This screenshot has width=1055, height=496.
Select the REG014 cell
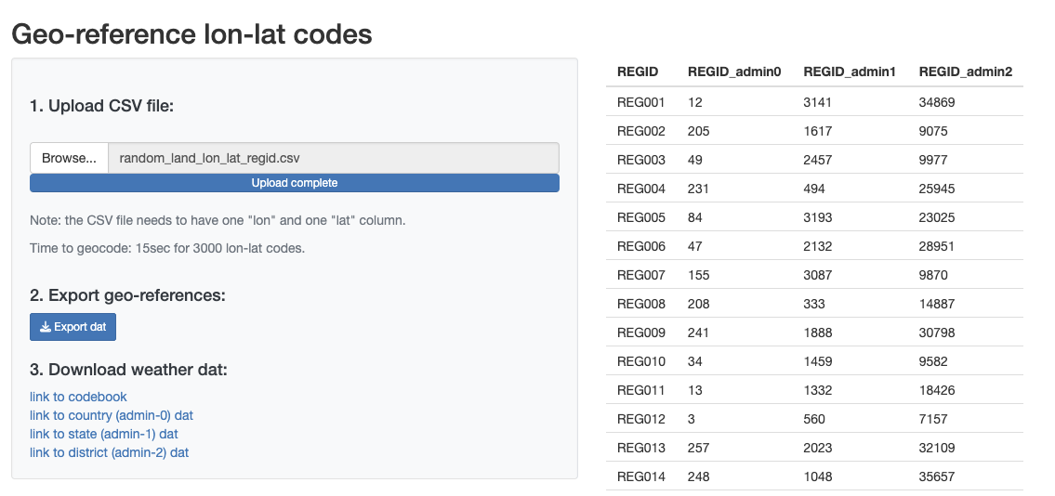[641, 477]
